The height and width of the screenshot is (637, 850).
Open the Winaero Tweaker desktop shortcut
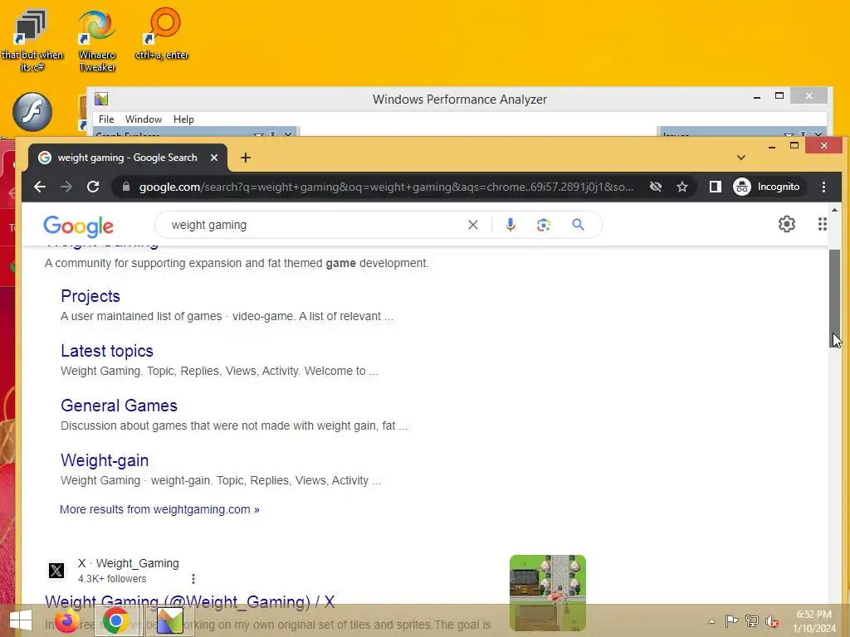click(96, 40)
